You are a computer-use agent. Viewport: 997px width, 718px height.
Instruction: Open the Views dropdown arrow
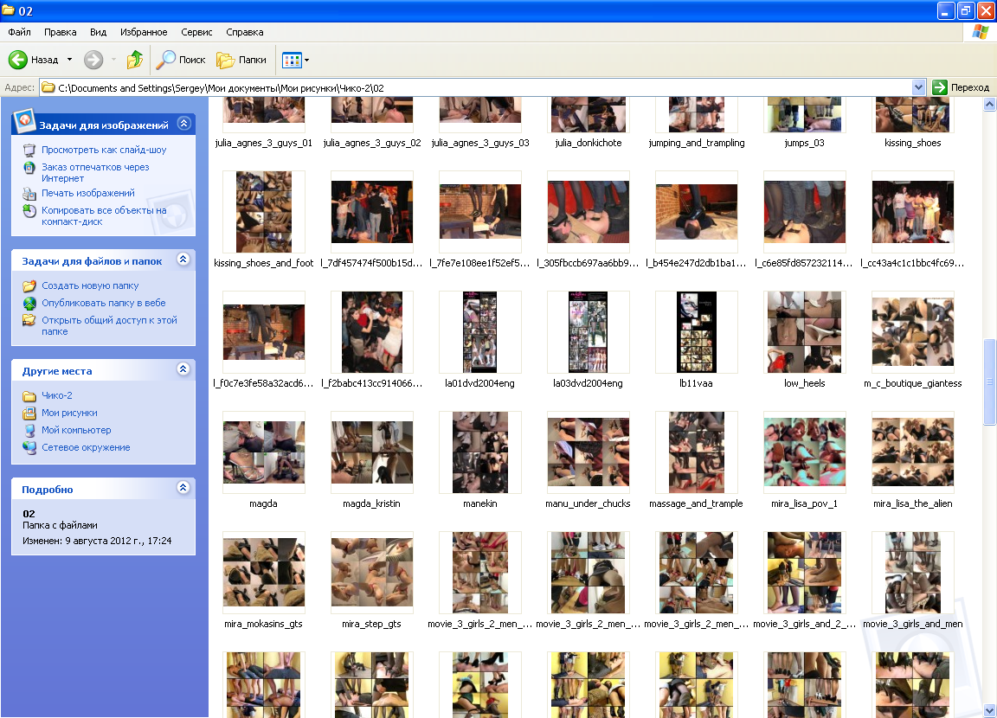(307, 61)
